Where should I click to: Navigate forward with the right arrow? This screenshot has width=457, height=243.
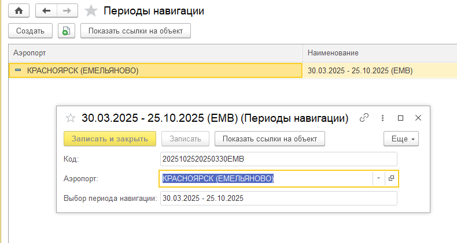click(67, 11)
